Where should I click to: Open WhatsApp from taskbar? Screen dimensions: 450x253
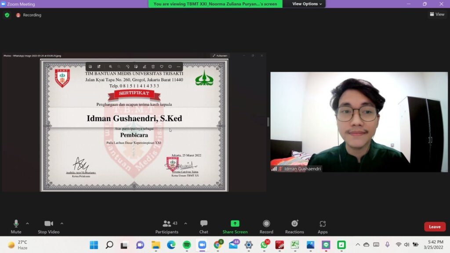265,245
